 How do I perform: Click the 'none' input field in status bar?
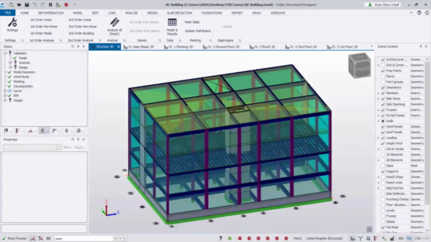(x=84, y=239)
